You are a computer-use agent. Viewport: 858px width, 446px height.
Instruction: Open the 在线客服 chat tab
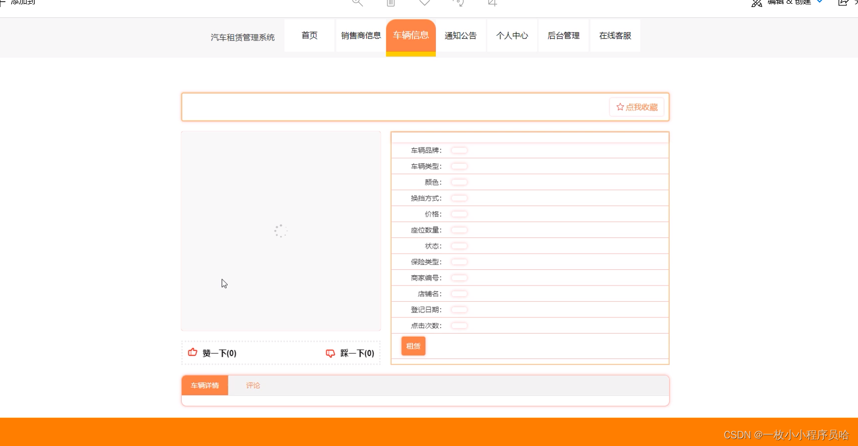point(615,35)
